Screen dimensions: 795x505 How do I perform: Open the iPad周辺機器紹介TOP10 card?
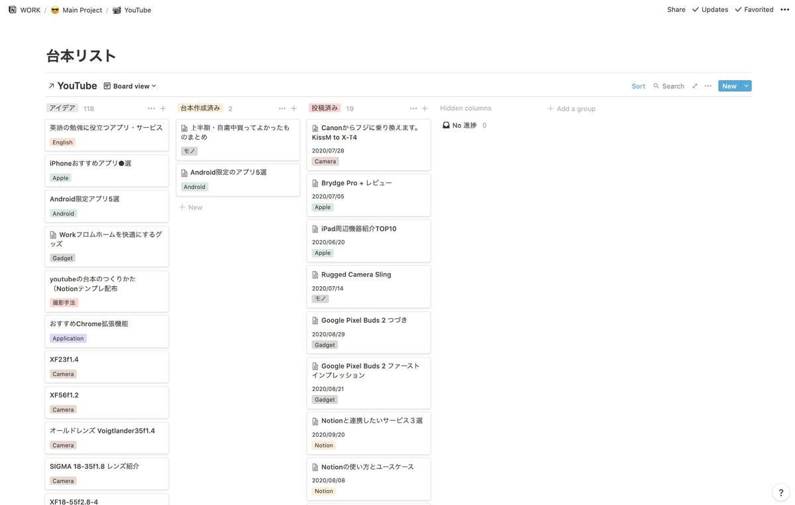pos(368,241)
